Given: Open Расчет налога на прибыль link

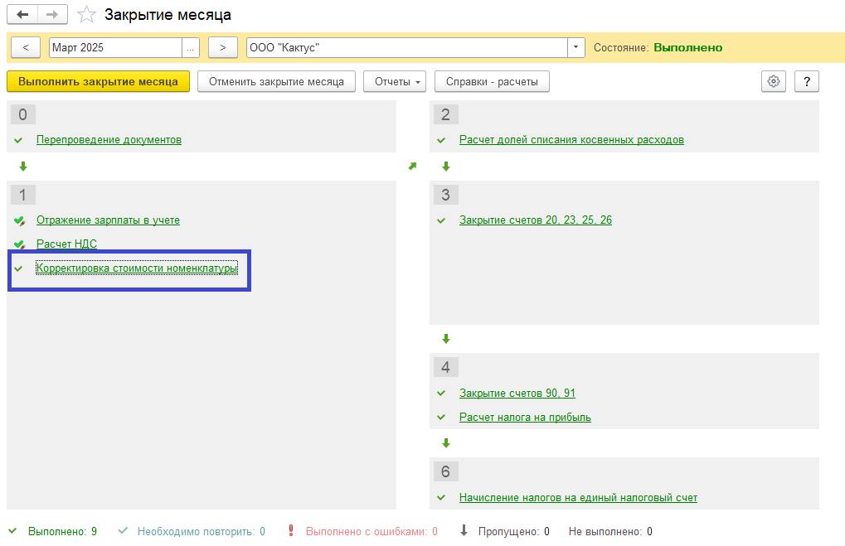Looking at the screenshot, I should [x=525, y=418].
